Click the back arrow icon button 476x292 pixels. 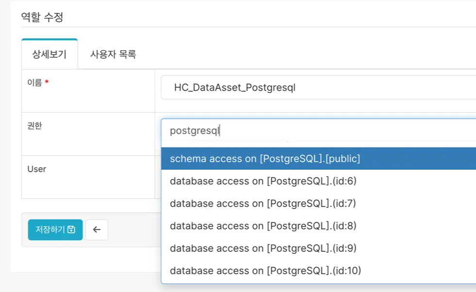pyautogui.click(x=97, y=229)
